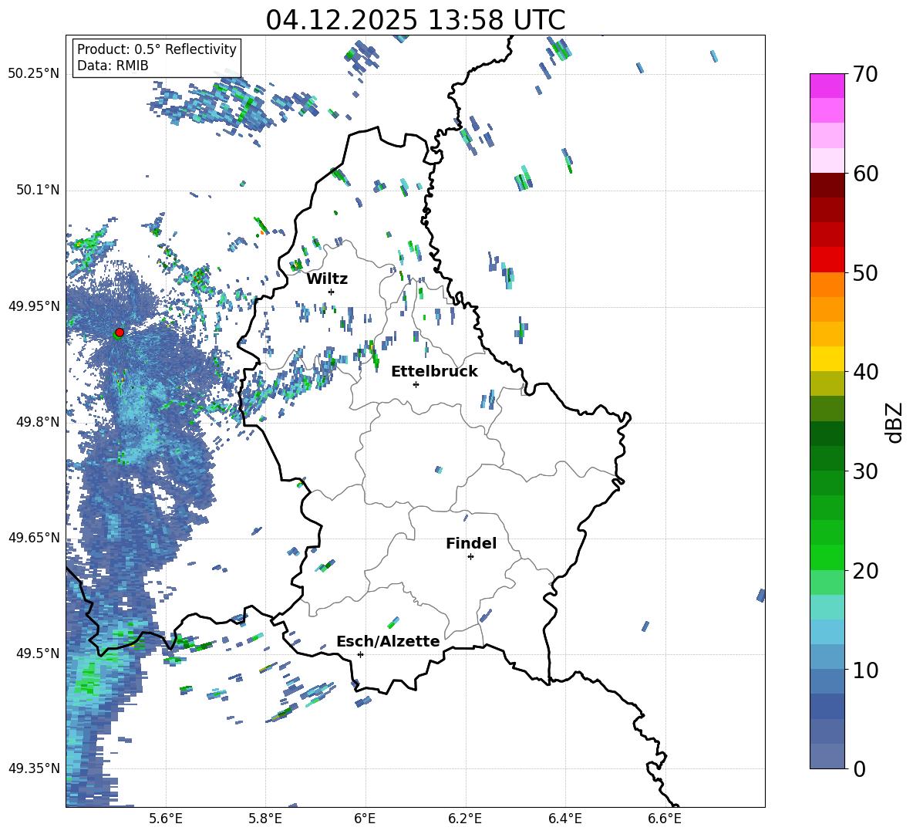Click the dark maroon colorbar swatch below 60
Image resolution: width=913 pixels, height=834 pixels.
pyautogui.click(x=827, y=184)
